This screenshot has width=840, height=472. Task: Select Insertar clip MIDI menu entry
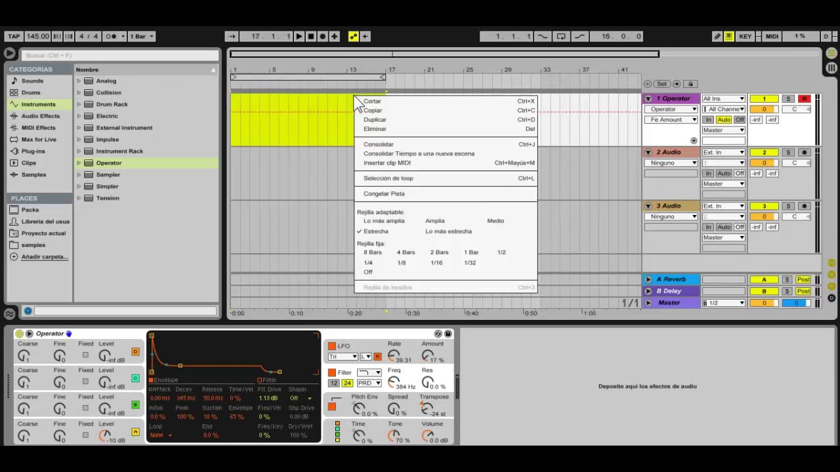pos(387,163)
